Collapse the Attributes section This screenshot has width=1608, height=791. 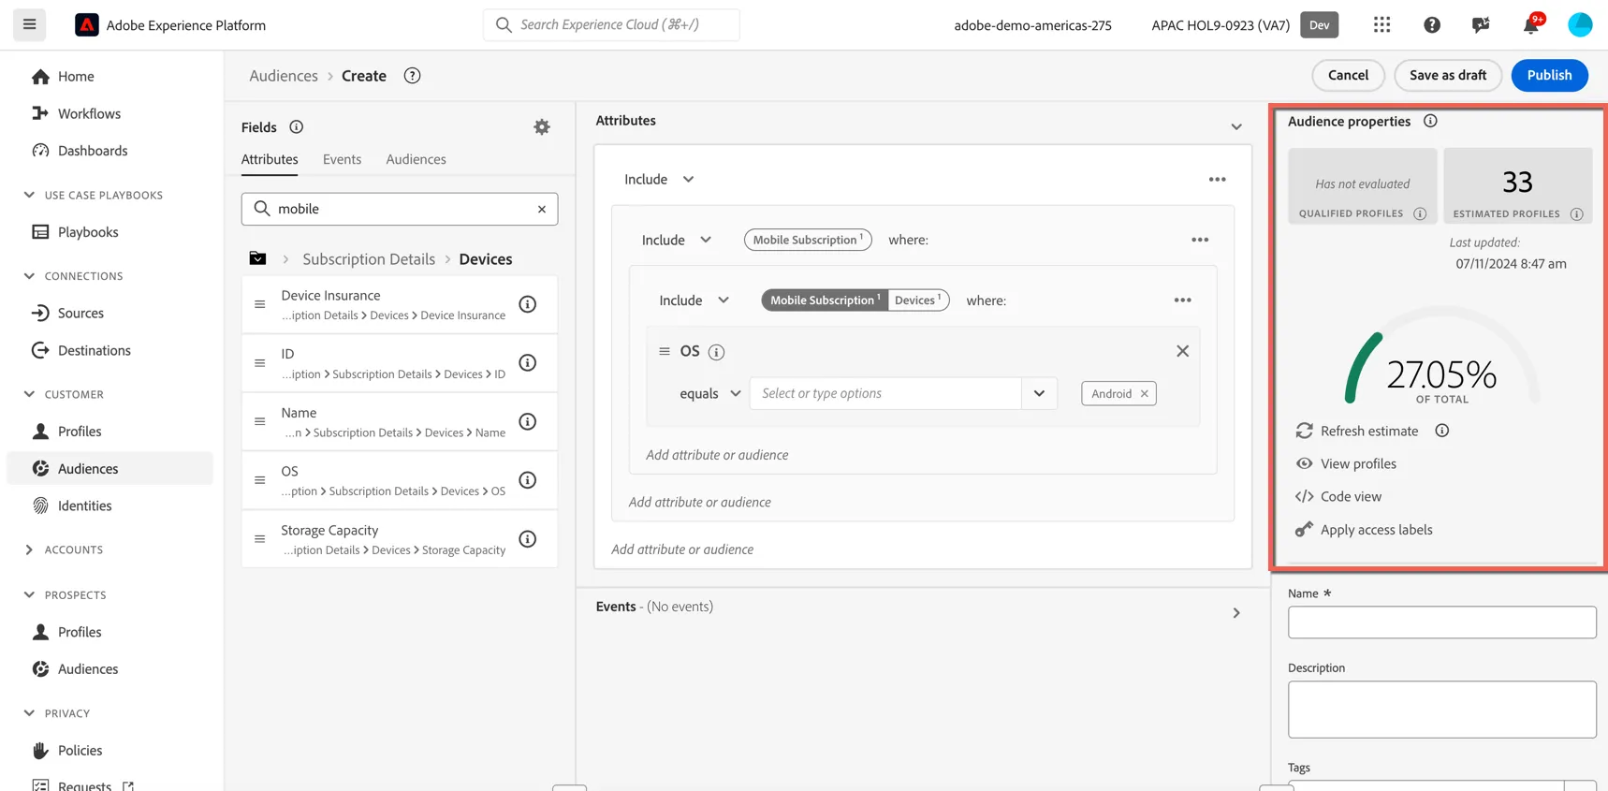1236,126
